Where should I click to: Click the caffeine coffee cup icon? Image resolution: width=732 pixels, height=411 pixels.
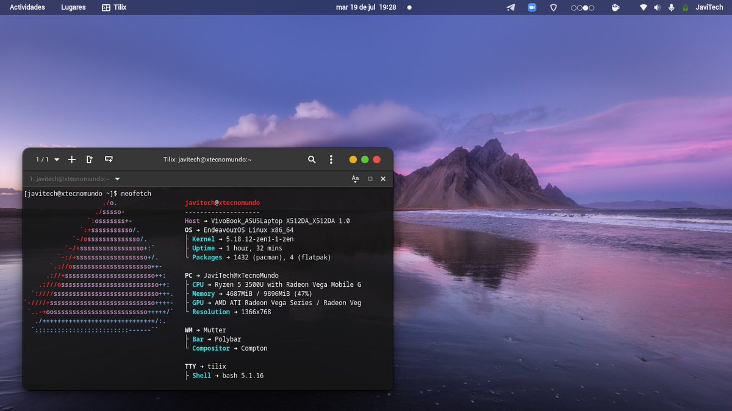pyautogui.click(x=615, y=7)
